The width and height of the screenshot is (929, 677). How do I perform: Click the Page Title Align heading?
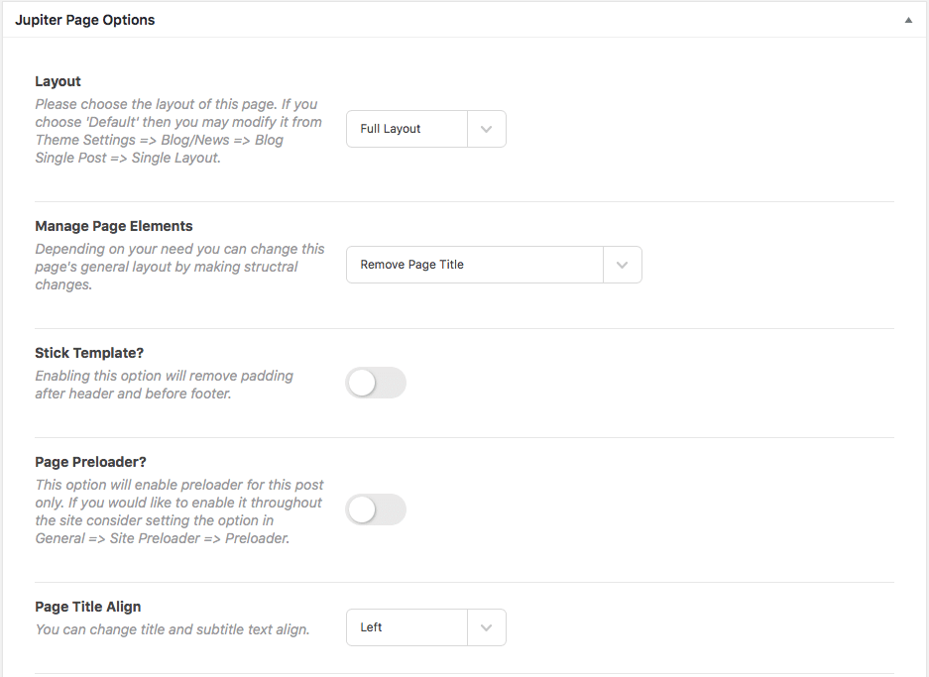(87, 607)
